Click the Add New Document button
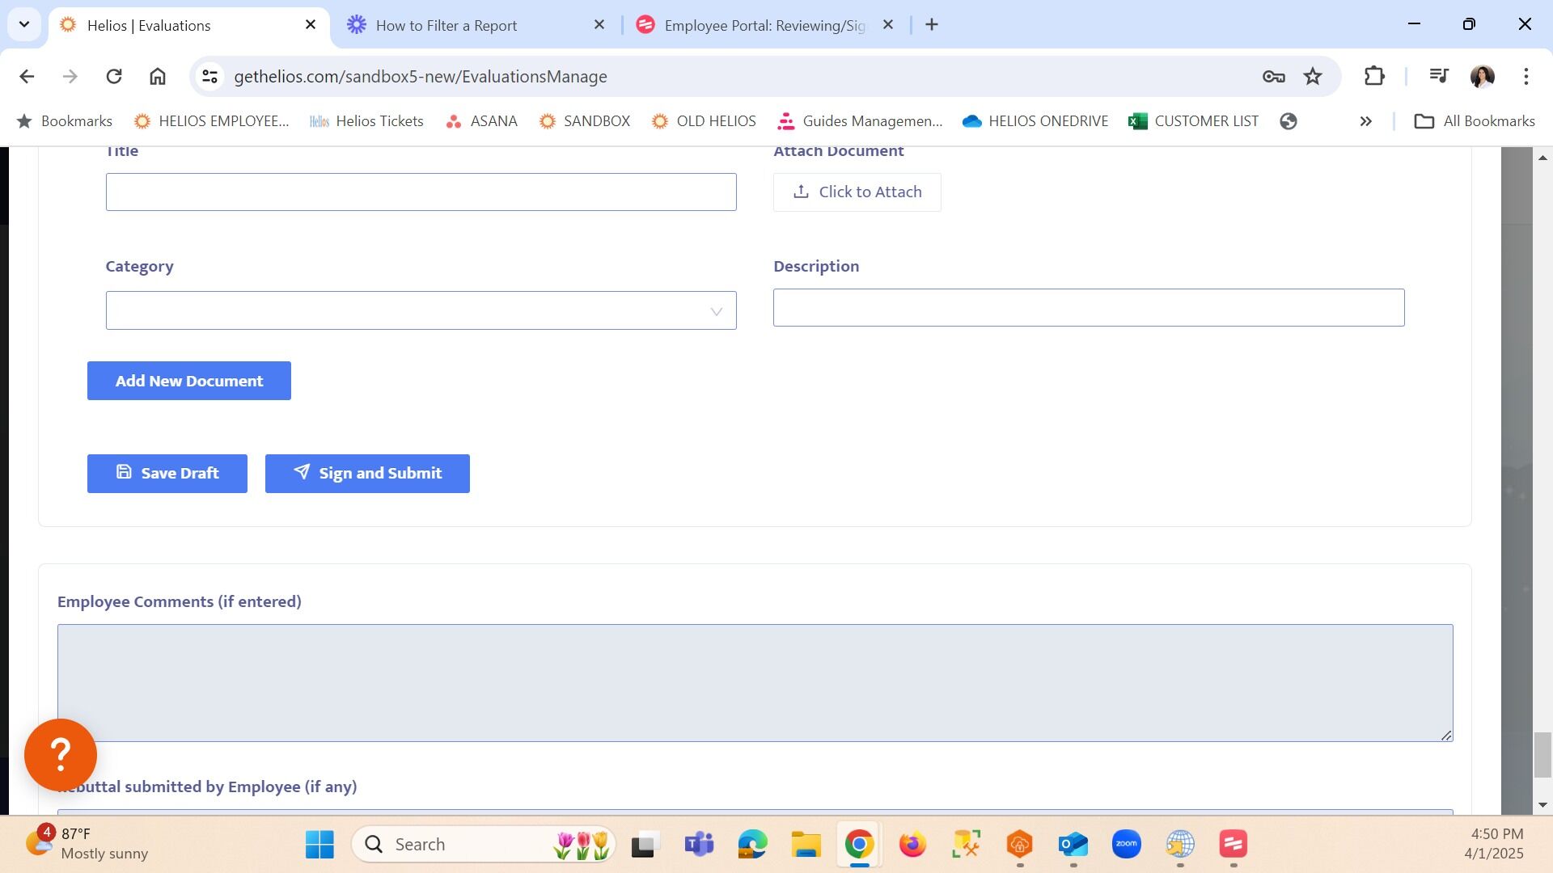Image resolution: width=1553 pixels, height=873 pixels. 189,381
